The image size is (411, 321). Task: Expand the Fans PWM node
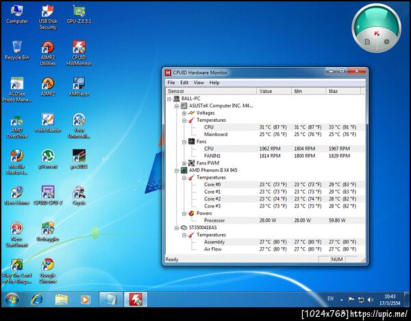click(184, 164)
